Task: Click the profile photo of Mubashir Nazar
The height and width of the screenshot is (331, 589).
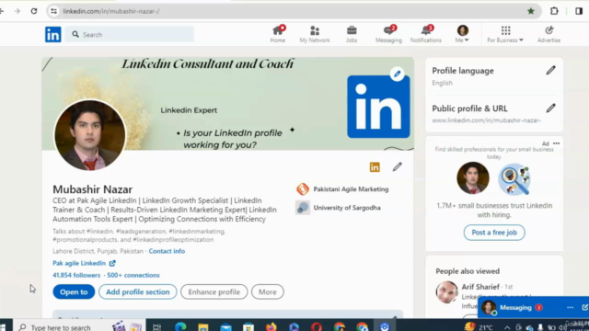Action: (90, 135)
